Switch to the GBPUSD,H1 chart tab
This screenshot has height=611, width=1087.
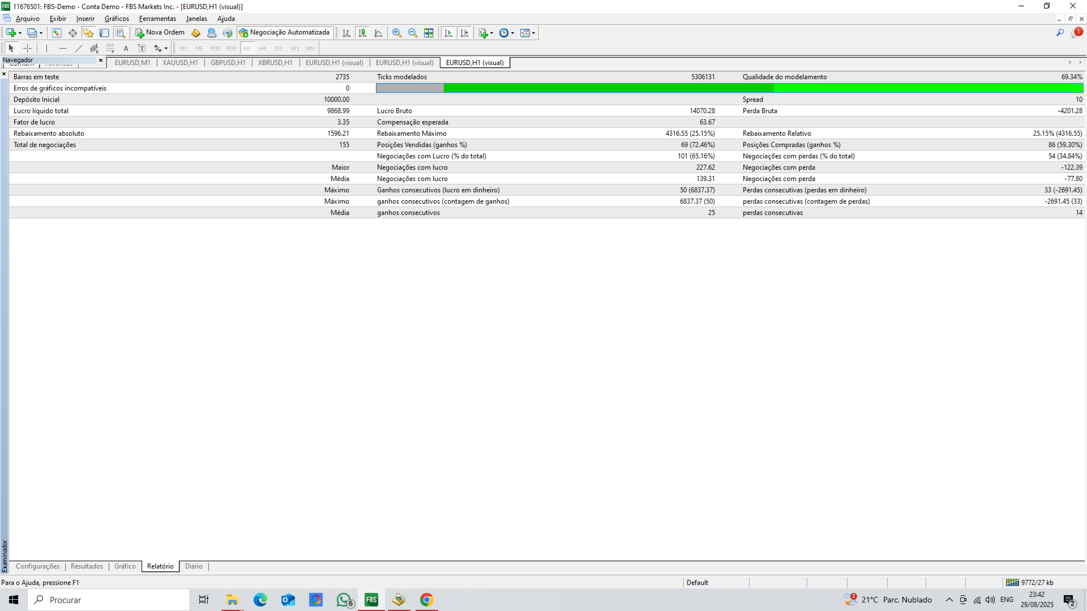tap(228, 63)
